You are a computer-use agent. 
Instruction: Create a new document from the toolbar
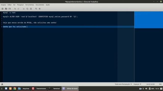3,9
